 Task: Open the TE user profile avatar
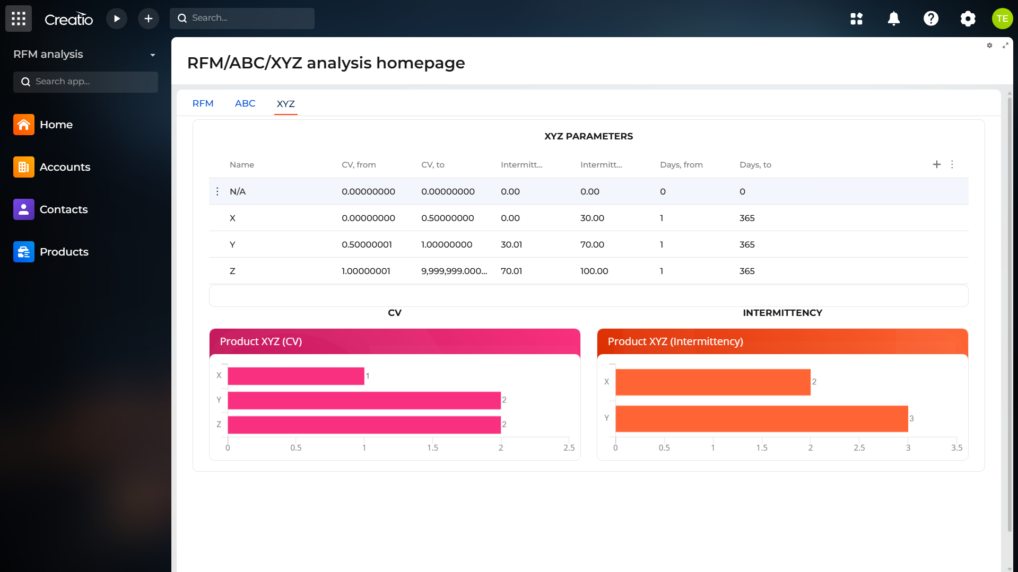1002,19
